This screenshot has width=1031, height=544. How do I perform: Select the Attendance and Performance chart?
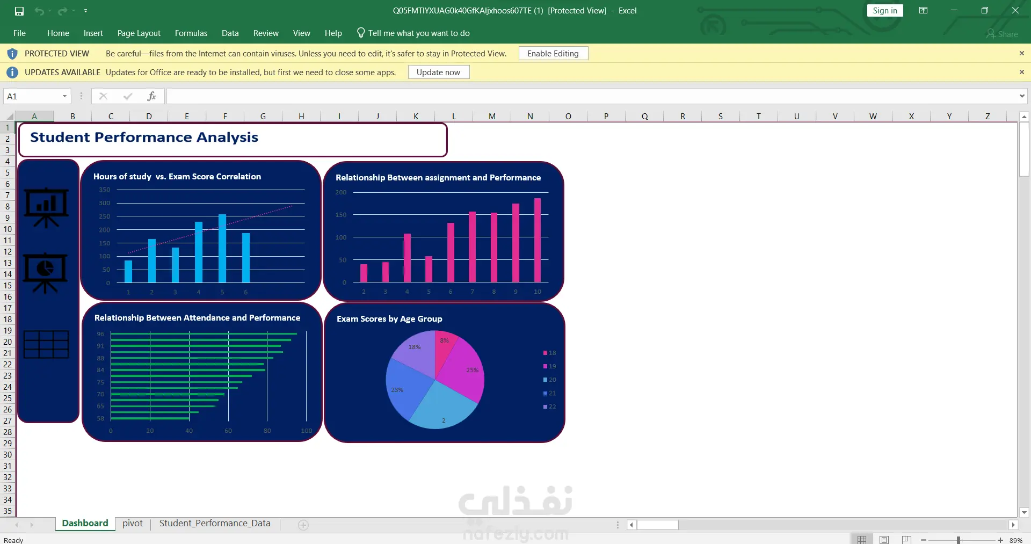[x=202, y=372]
